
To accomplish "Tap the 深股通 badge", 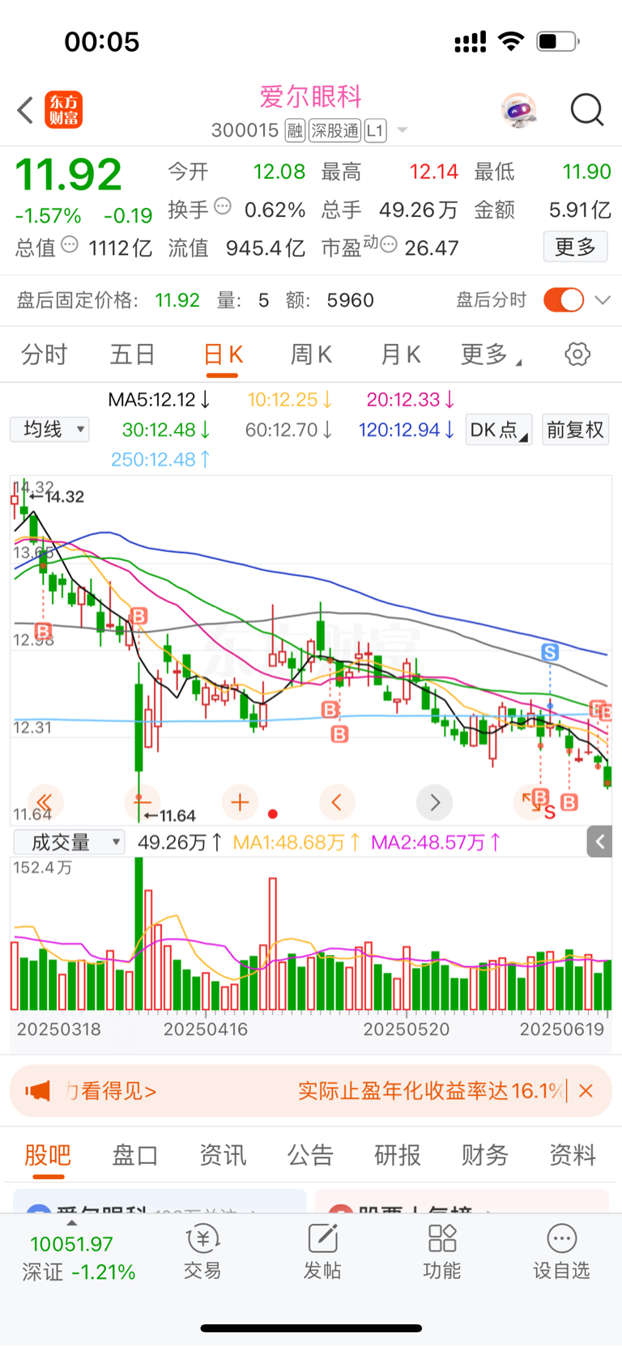I will pos(334,130).
